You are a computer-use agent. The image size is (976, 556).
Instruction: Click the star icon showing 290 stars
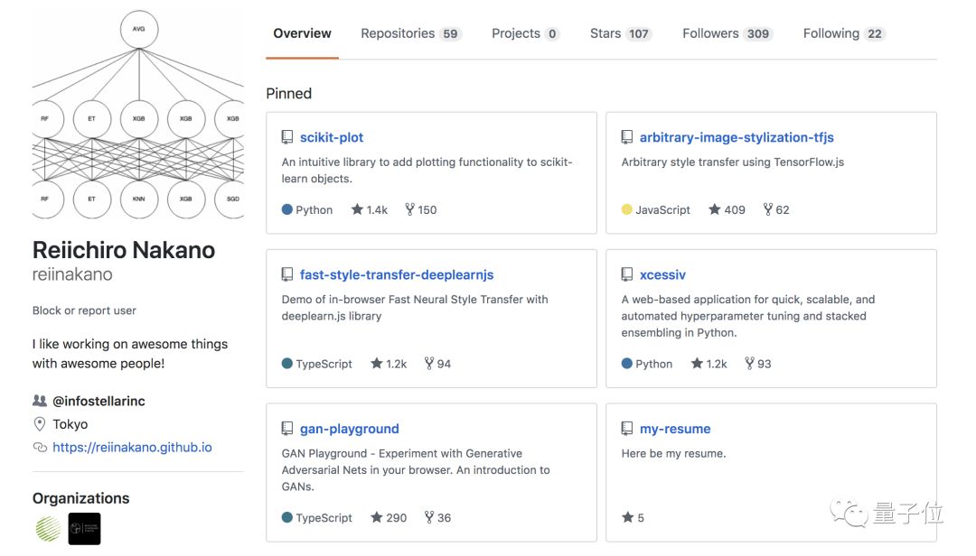[377, 517]
